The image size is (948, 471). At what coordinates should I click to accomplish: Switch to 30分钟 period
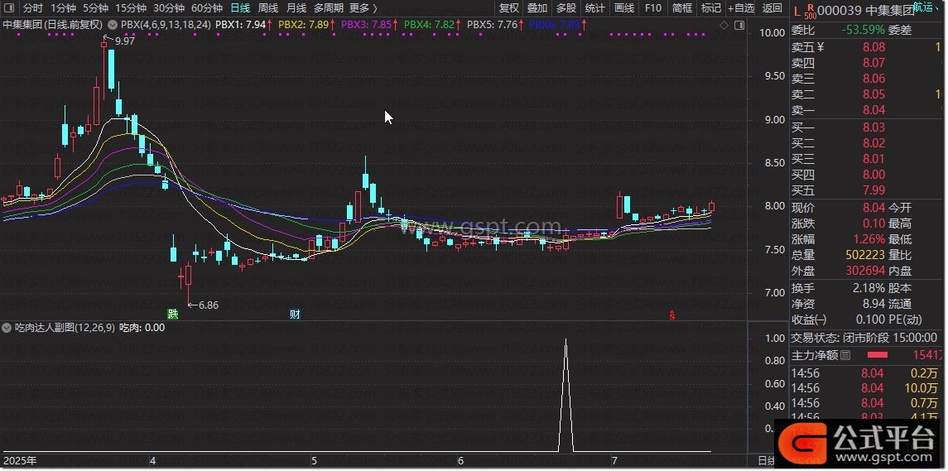point(169,7)
